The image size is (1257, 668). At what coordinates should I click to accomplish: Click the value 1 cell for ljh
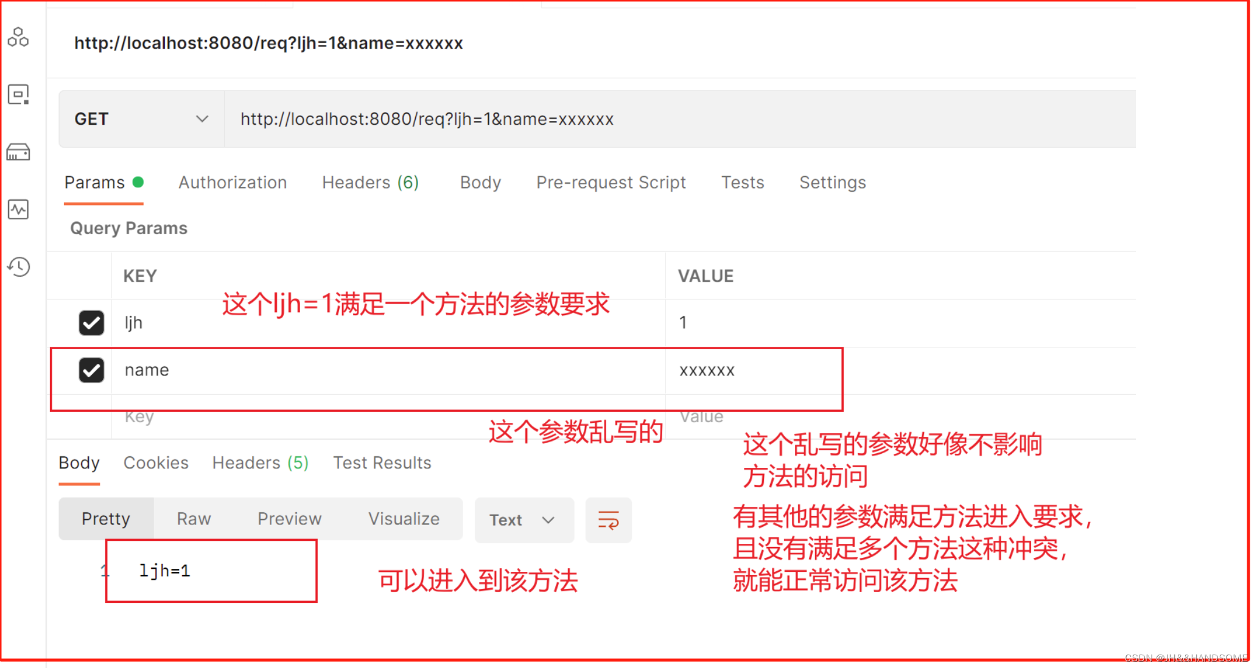point(901,322)
